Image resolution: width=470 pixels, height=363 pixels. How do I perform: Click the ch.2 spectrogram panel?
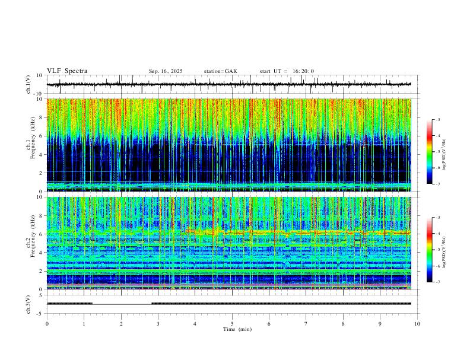click(229, 243)
